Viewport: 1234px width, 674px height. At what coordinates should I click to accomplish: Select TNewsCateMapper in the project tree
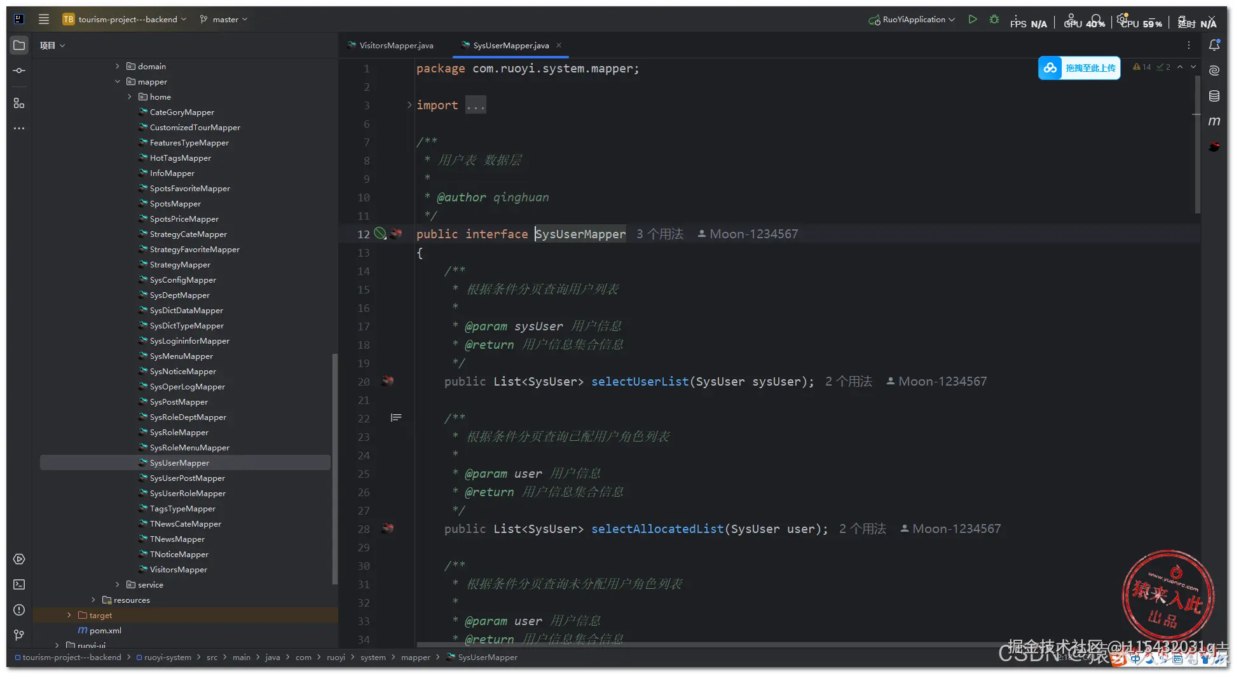pyautogui.click(x=185, y=523)
